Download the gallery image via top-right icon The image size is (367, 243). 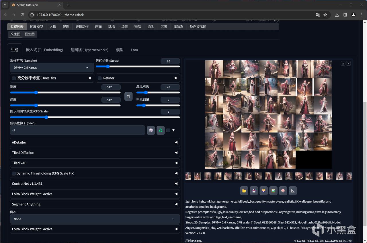pos(343,63)
